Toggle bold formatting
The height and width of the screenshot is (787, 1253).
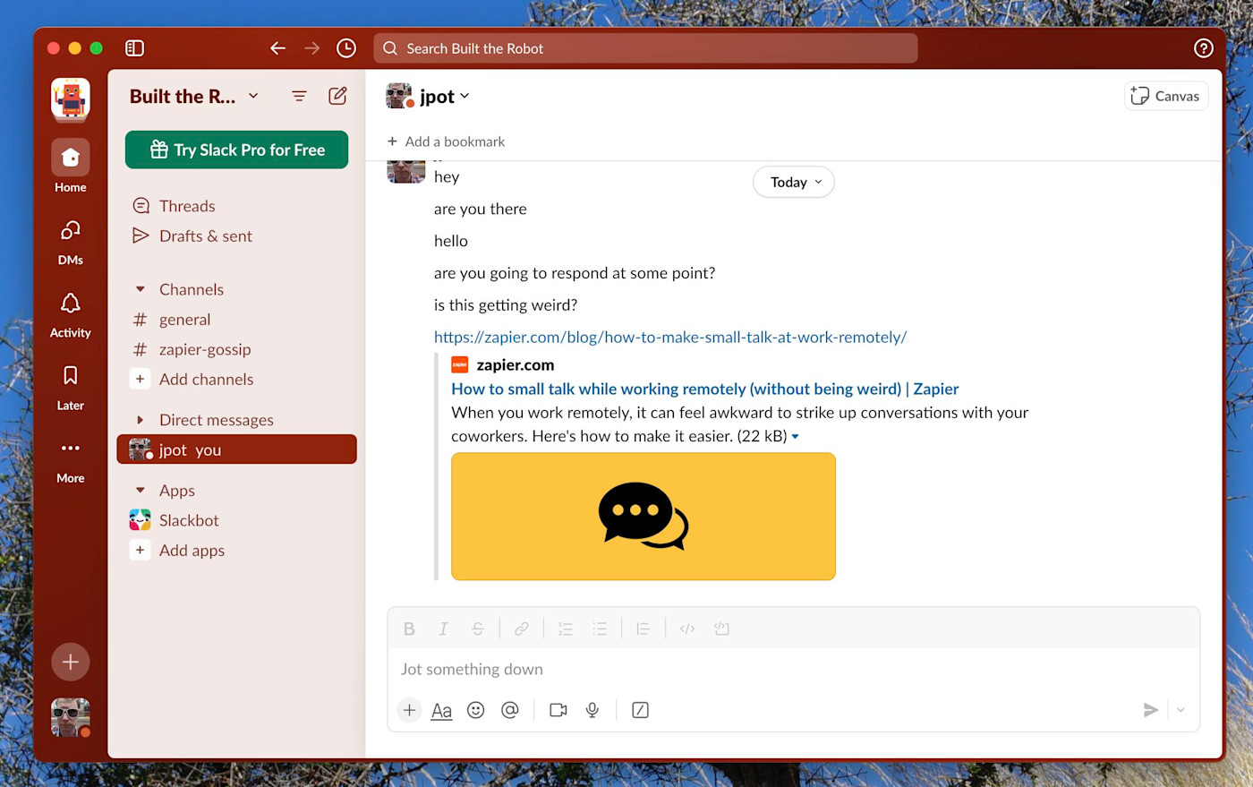tap(409, 629)
